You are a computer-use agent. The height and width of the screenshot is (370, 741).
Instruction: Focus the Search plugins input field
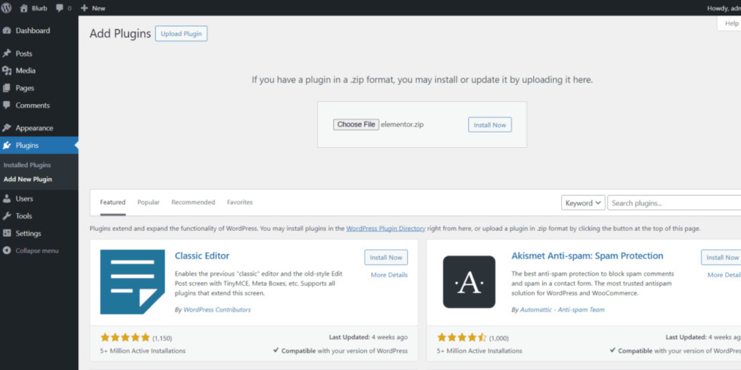point(674,203)
